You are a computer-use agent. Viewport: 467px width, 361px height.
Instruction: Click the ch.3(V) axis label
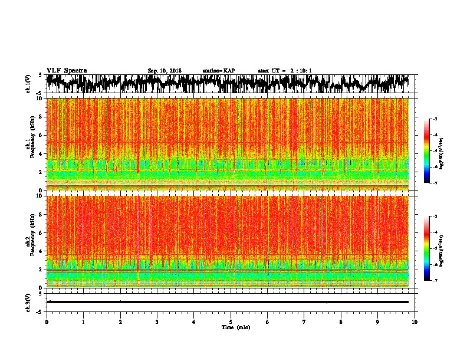28,303
